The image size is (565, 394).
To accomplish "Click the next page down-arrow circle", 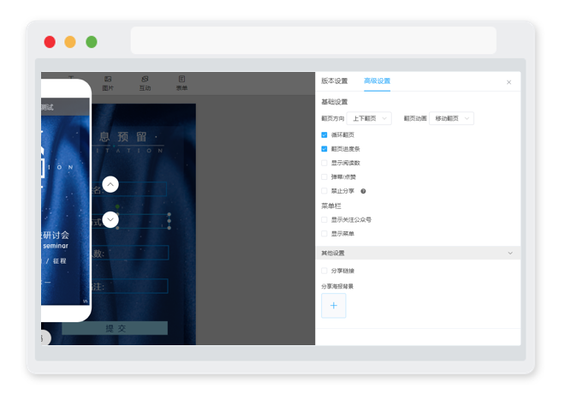I will [x=110, y=219].
